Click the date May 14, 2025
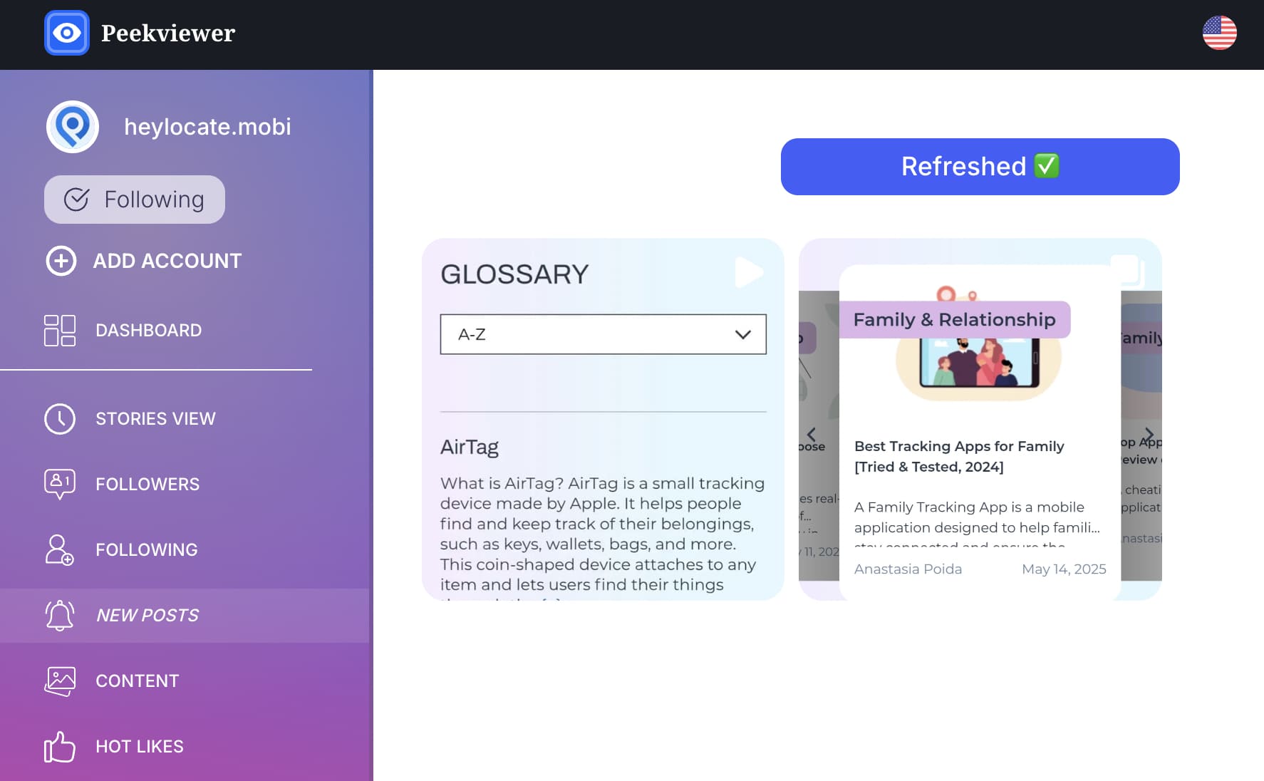1264x781 pixels. pos(1064,569)
